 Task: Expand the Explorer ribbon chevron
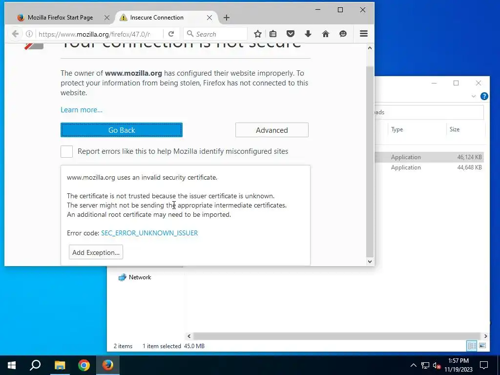pos(474,96)
